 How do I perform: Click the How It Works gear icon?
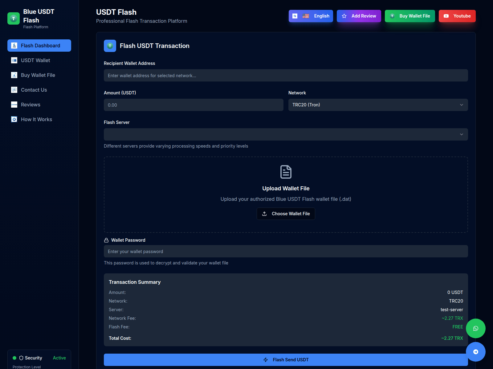14,119
